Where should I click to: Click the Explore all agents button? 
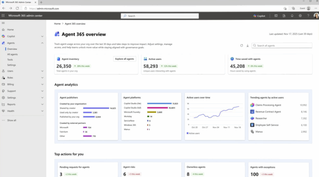tap(125, 59)
